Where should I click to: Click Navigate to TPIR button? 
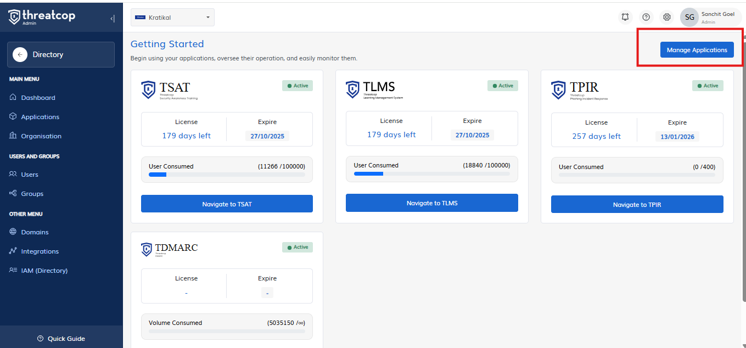[637, 205]
